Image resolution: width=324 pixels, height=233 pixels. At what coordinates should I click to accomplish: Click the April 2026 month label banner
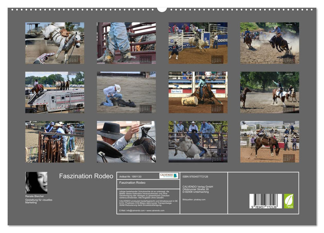(289, 25)
